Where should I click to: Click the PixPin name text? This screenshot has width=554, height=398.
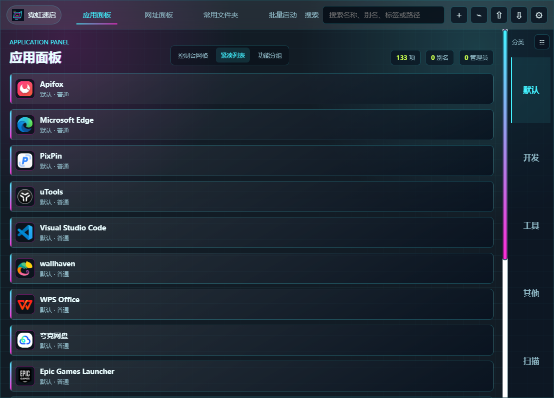pyautogui.click(x=51, y=156)
